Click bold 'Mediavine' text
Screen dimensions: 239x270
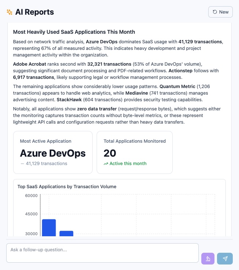137,93
